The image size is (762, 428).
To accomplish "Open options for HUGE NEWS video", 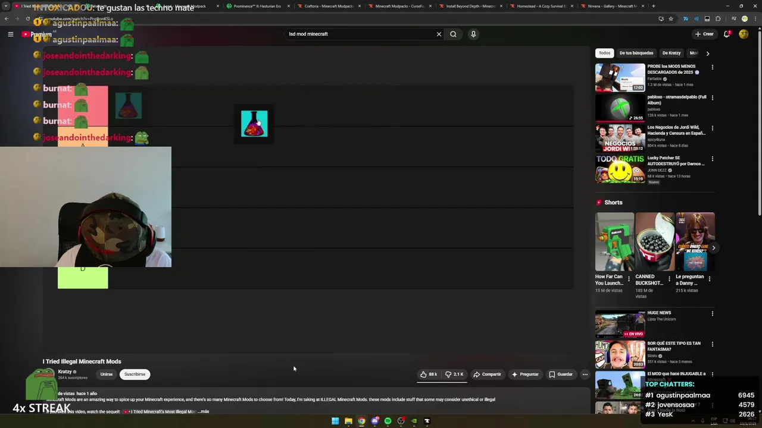I will [x=712, y=313].
